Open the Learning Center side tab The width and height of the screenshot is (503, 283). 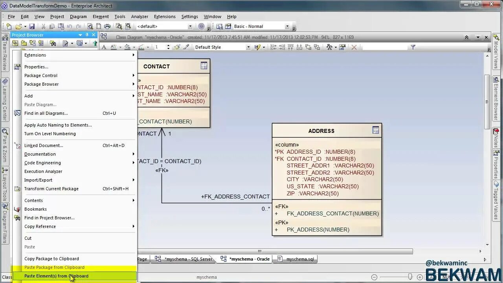tap(5, 100)
